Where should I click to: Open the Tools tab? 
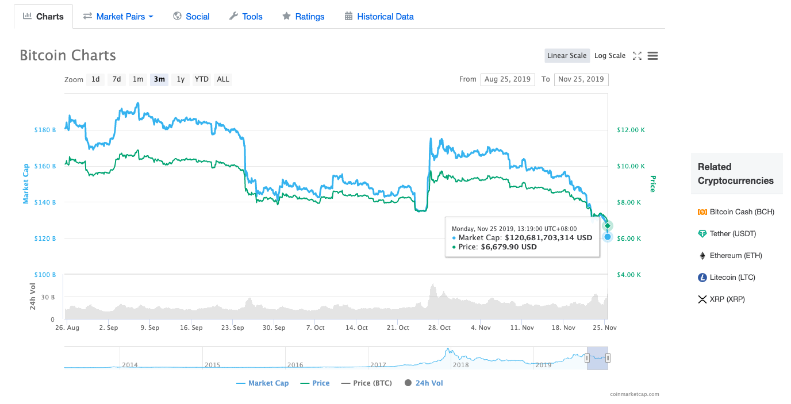click(x=245, y=16)
